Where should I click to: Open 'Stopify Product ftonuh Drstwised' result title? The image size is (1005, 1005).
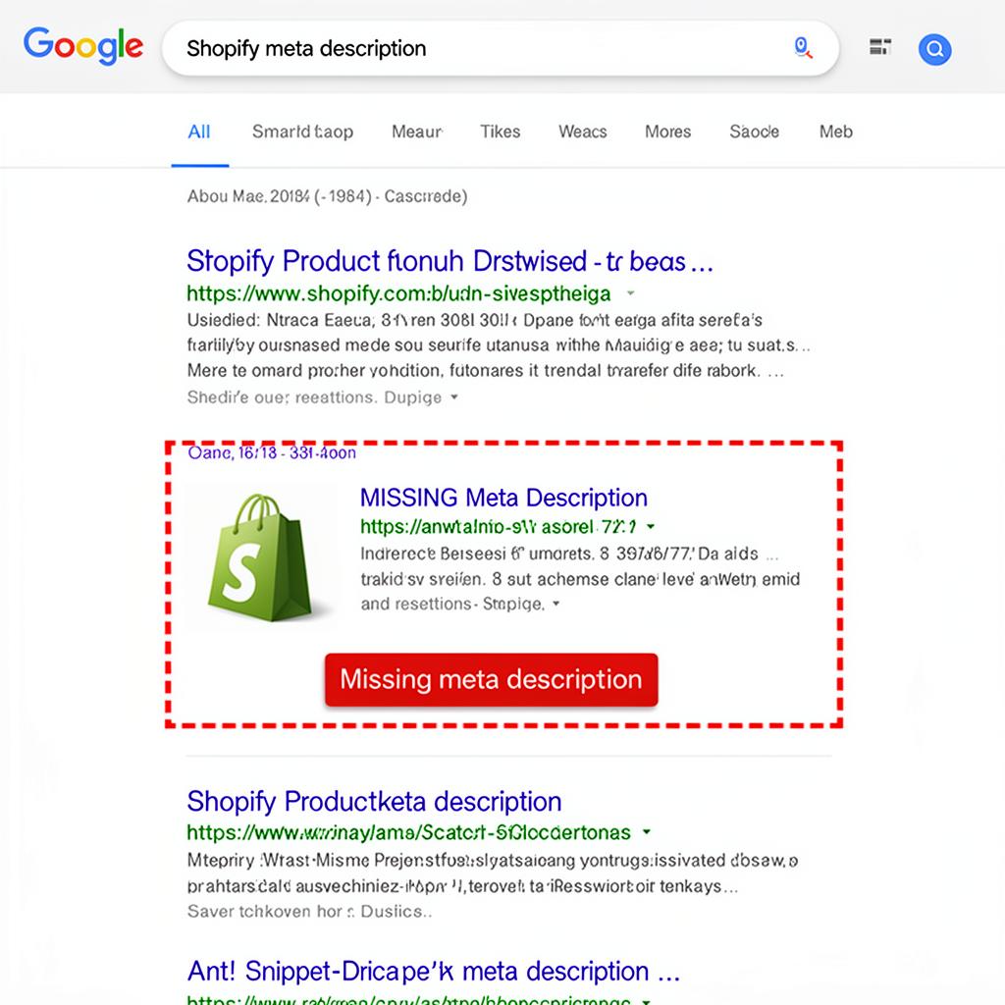[450, 261]
